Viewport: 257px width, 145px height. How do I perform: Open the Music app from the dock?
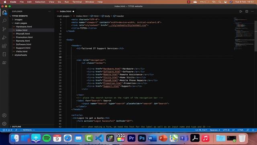(x=205, y=138)
